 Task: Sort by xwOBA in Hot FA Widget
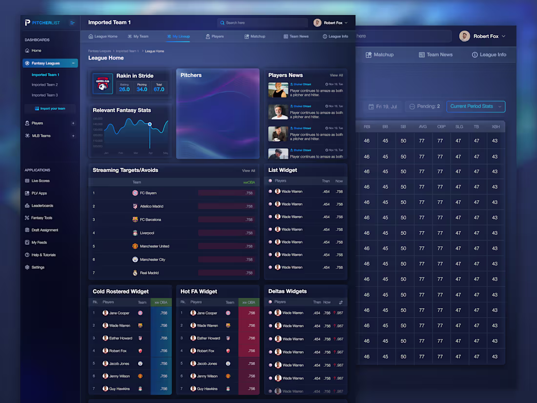point(248,302)
